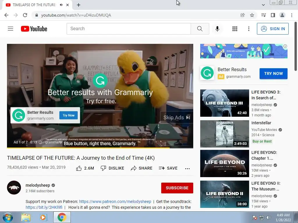Toggle the browser side panel icon
The image size is (298, 223).
273,15
